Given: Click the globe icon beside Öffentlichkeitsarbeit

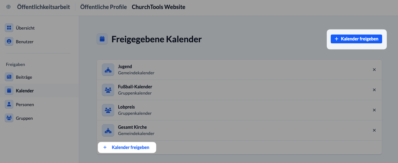Looking at the screenshot, I should pyautogui.click(x=8, y=7).
